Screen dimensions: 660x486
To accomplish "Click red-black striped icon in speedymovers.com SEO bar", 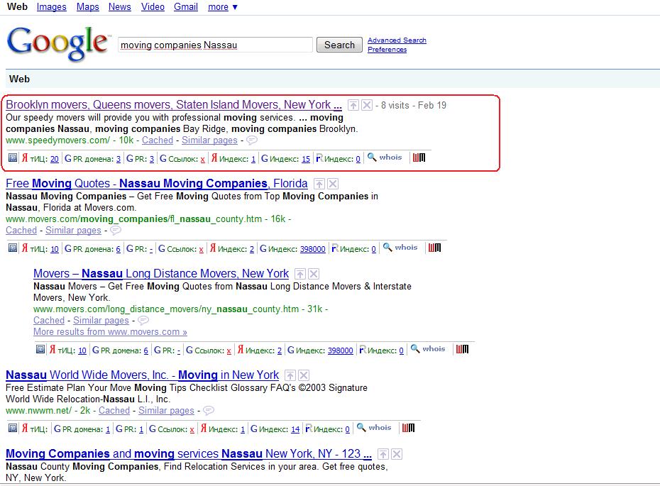I will coord(419,158).
